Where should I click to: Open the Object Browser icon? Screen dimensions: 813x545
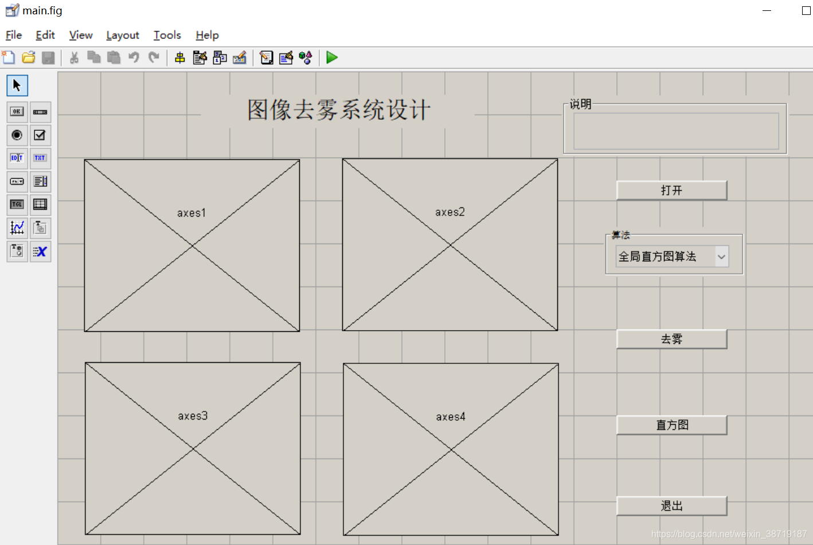pyautogui.click(x=306, y=57)
